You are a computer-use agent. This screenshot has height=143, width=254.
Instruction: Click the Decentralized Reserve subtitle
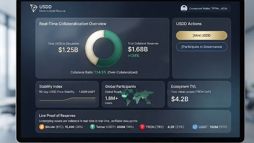click(x=52, y=11)
